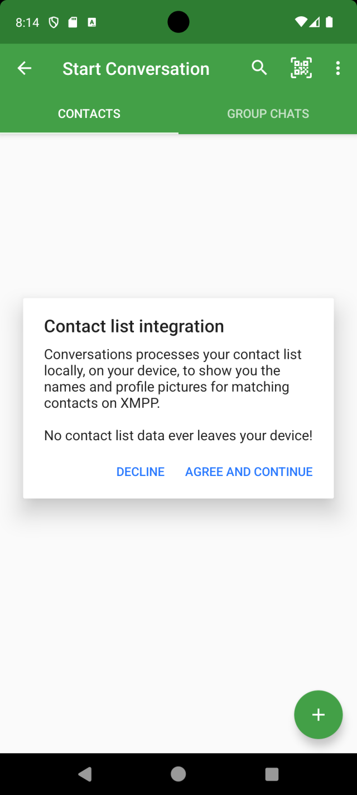The width and height of the screenshot is (357, 795).
Task: Tap the shield icon in the status bar
Action: point(54,22)
